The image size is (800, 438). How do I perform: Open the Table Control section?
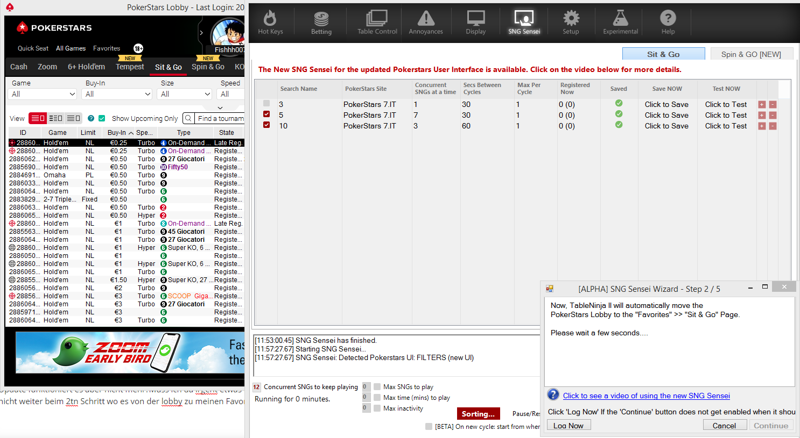[377, 22]
